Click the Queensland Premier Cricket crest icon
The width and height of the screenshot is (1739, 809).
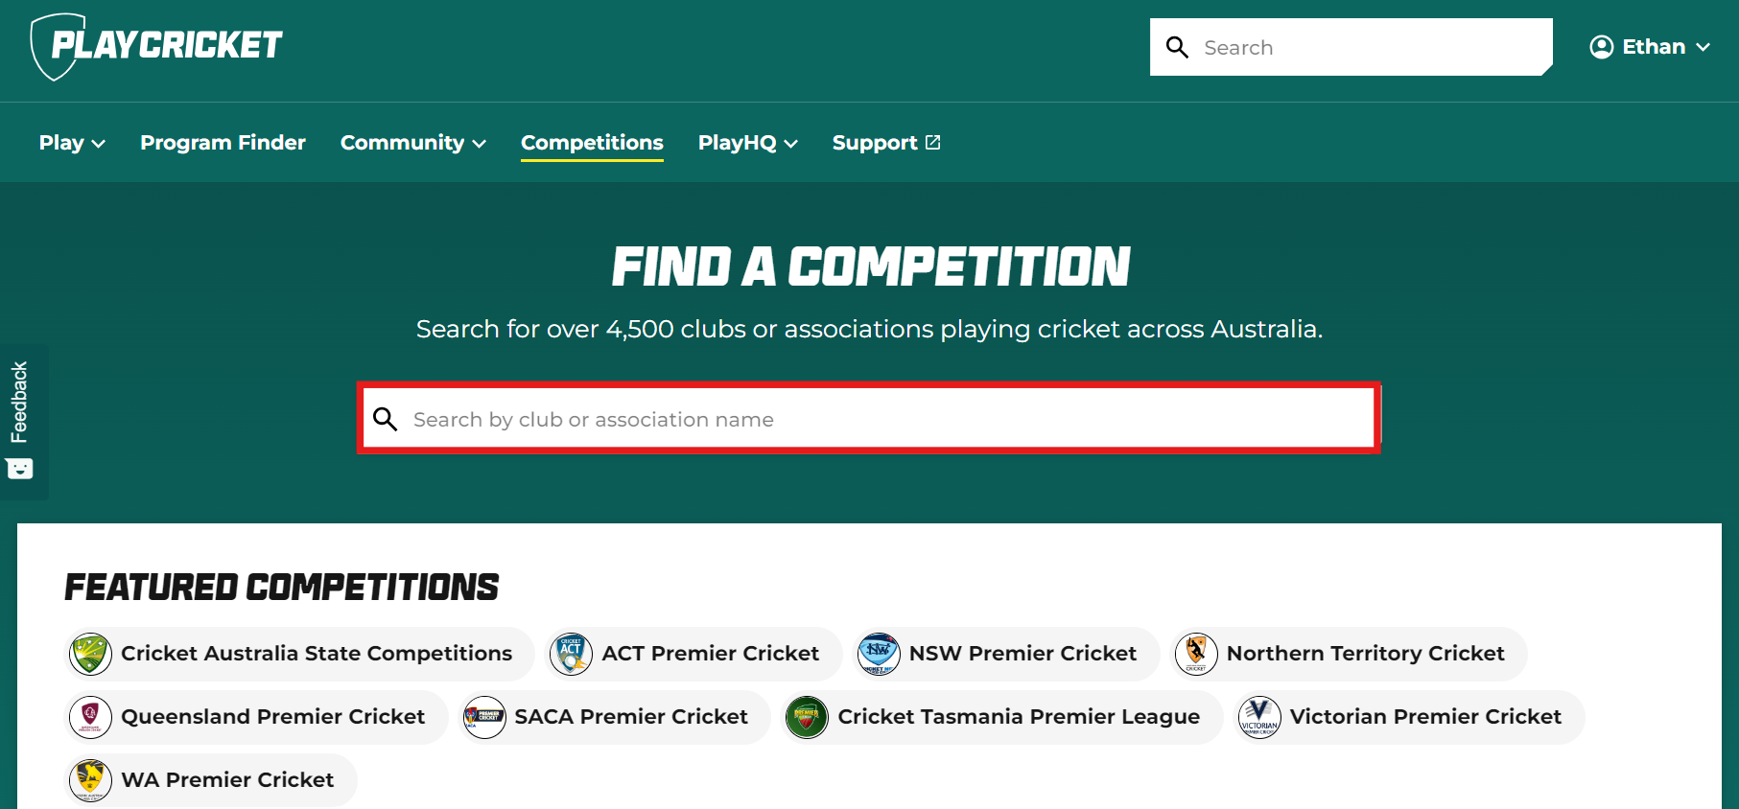click(x=91, y=717)
